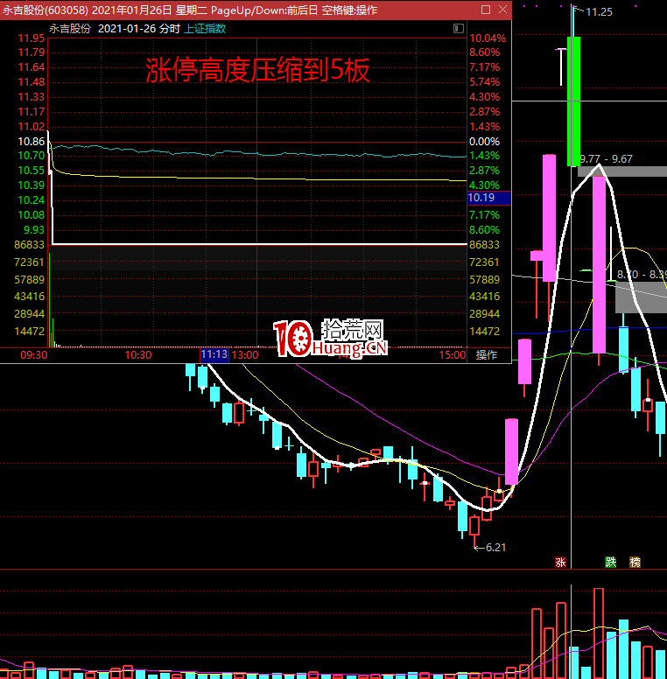This screenshot has height=679, width=667.
Task: Click the 10.70 price axis label
Action: (x=32, y=156)
